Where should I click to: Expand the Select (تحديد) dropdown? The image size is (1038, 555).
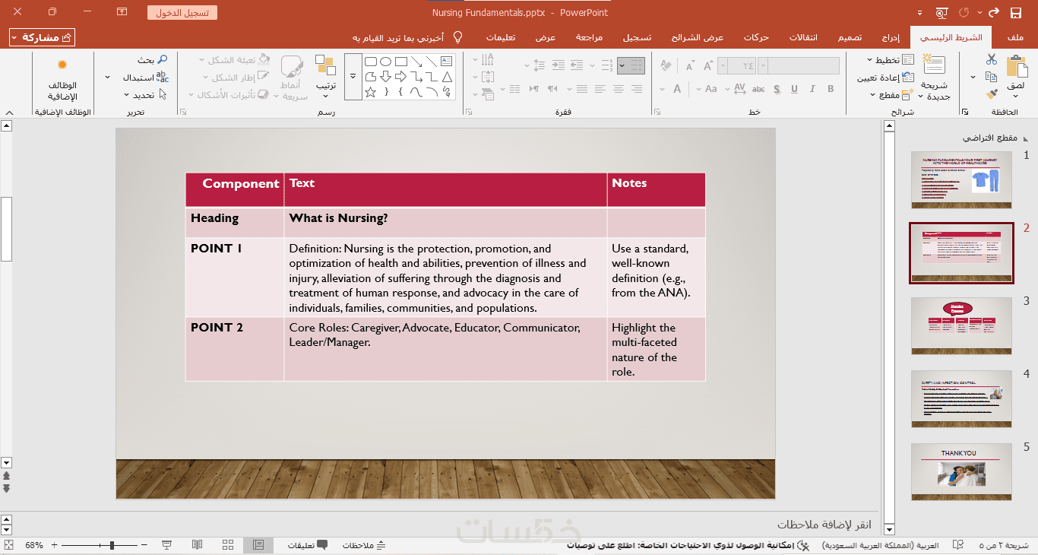coord(145,95)
